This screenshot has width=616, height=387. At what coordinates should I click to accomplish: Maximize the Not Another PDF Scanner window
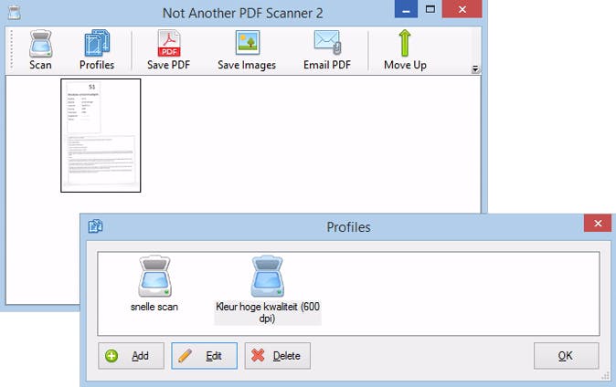[x=430, y=9]
